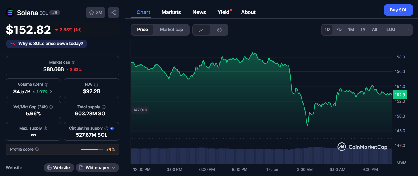Select 7D time range
Image resolution: width=418 pixels, height=176 pixels.
(x=339, y=30)
